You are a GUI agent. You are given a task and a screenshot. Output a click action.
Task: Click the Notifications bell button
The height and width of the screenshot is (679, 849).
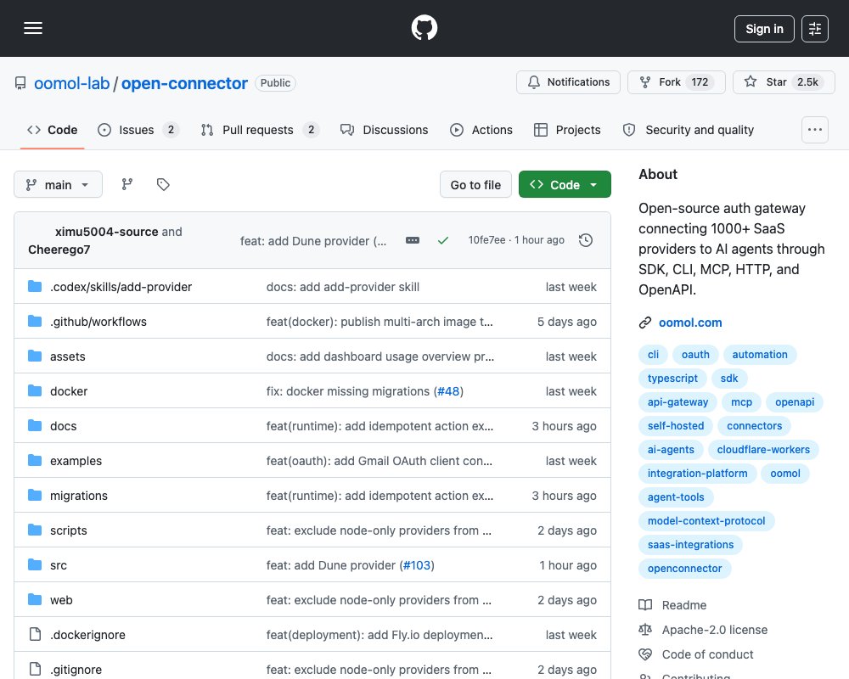[568, 82]
